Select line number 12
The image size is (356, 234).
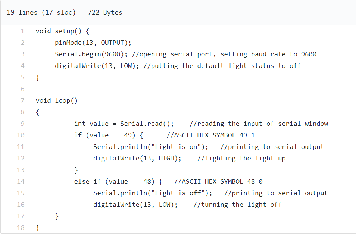point(21,158)
